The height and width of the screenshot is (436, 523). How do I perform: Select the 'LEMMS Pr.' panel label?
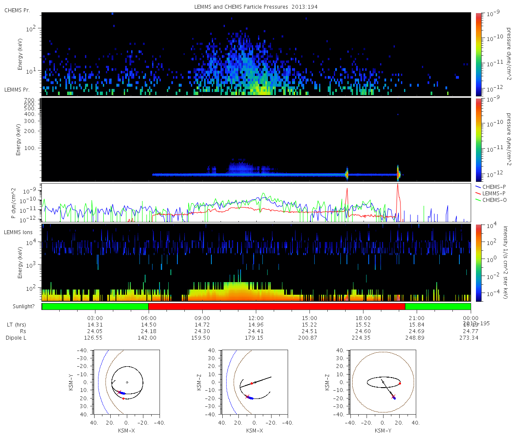[17, 90]
